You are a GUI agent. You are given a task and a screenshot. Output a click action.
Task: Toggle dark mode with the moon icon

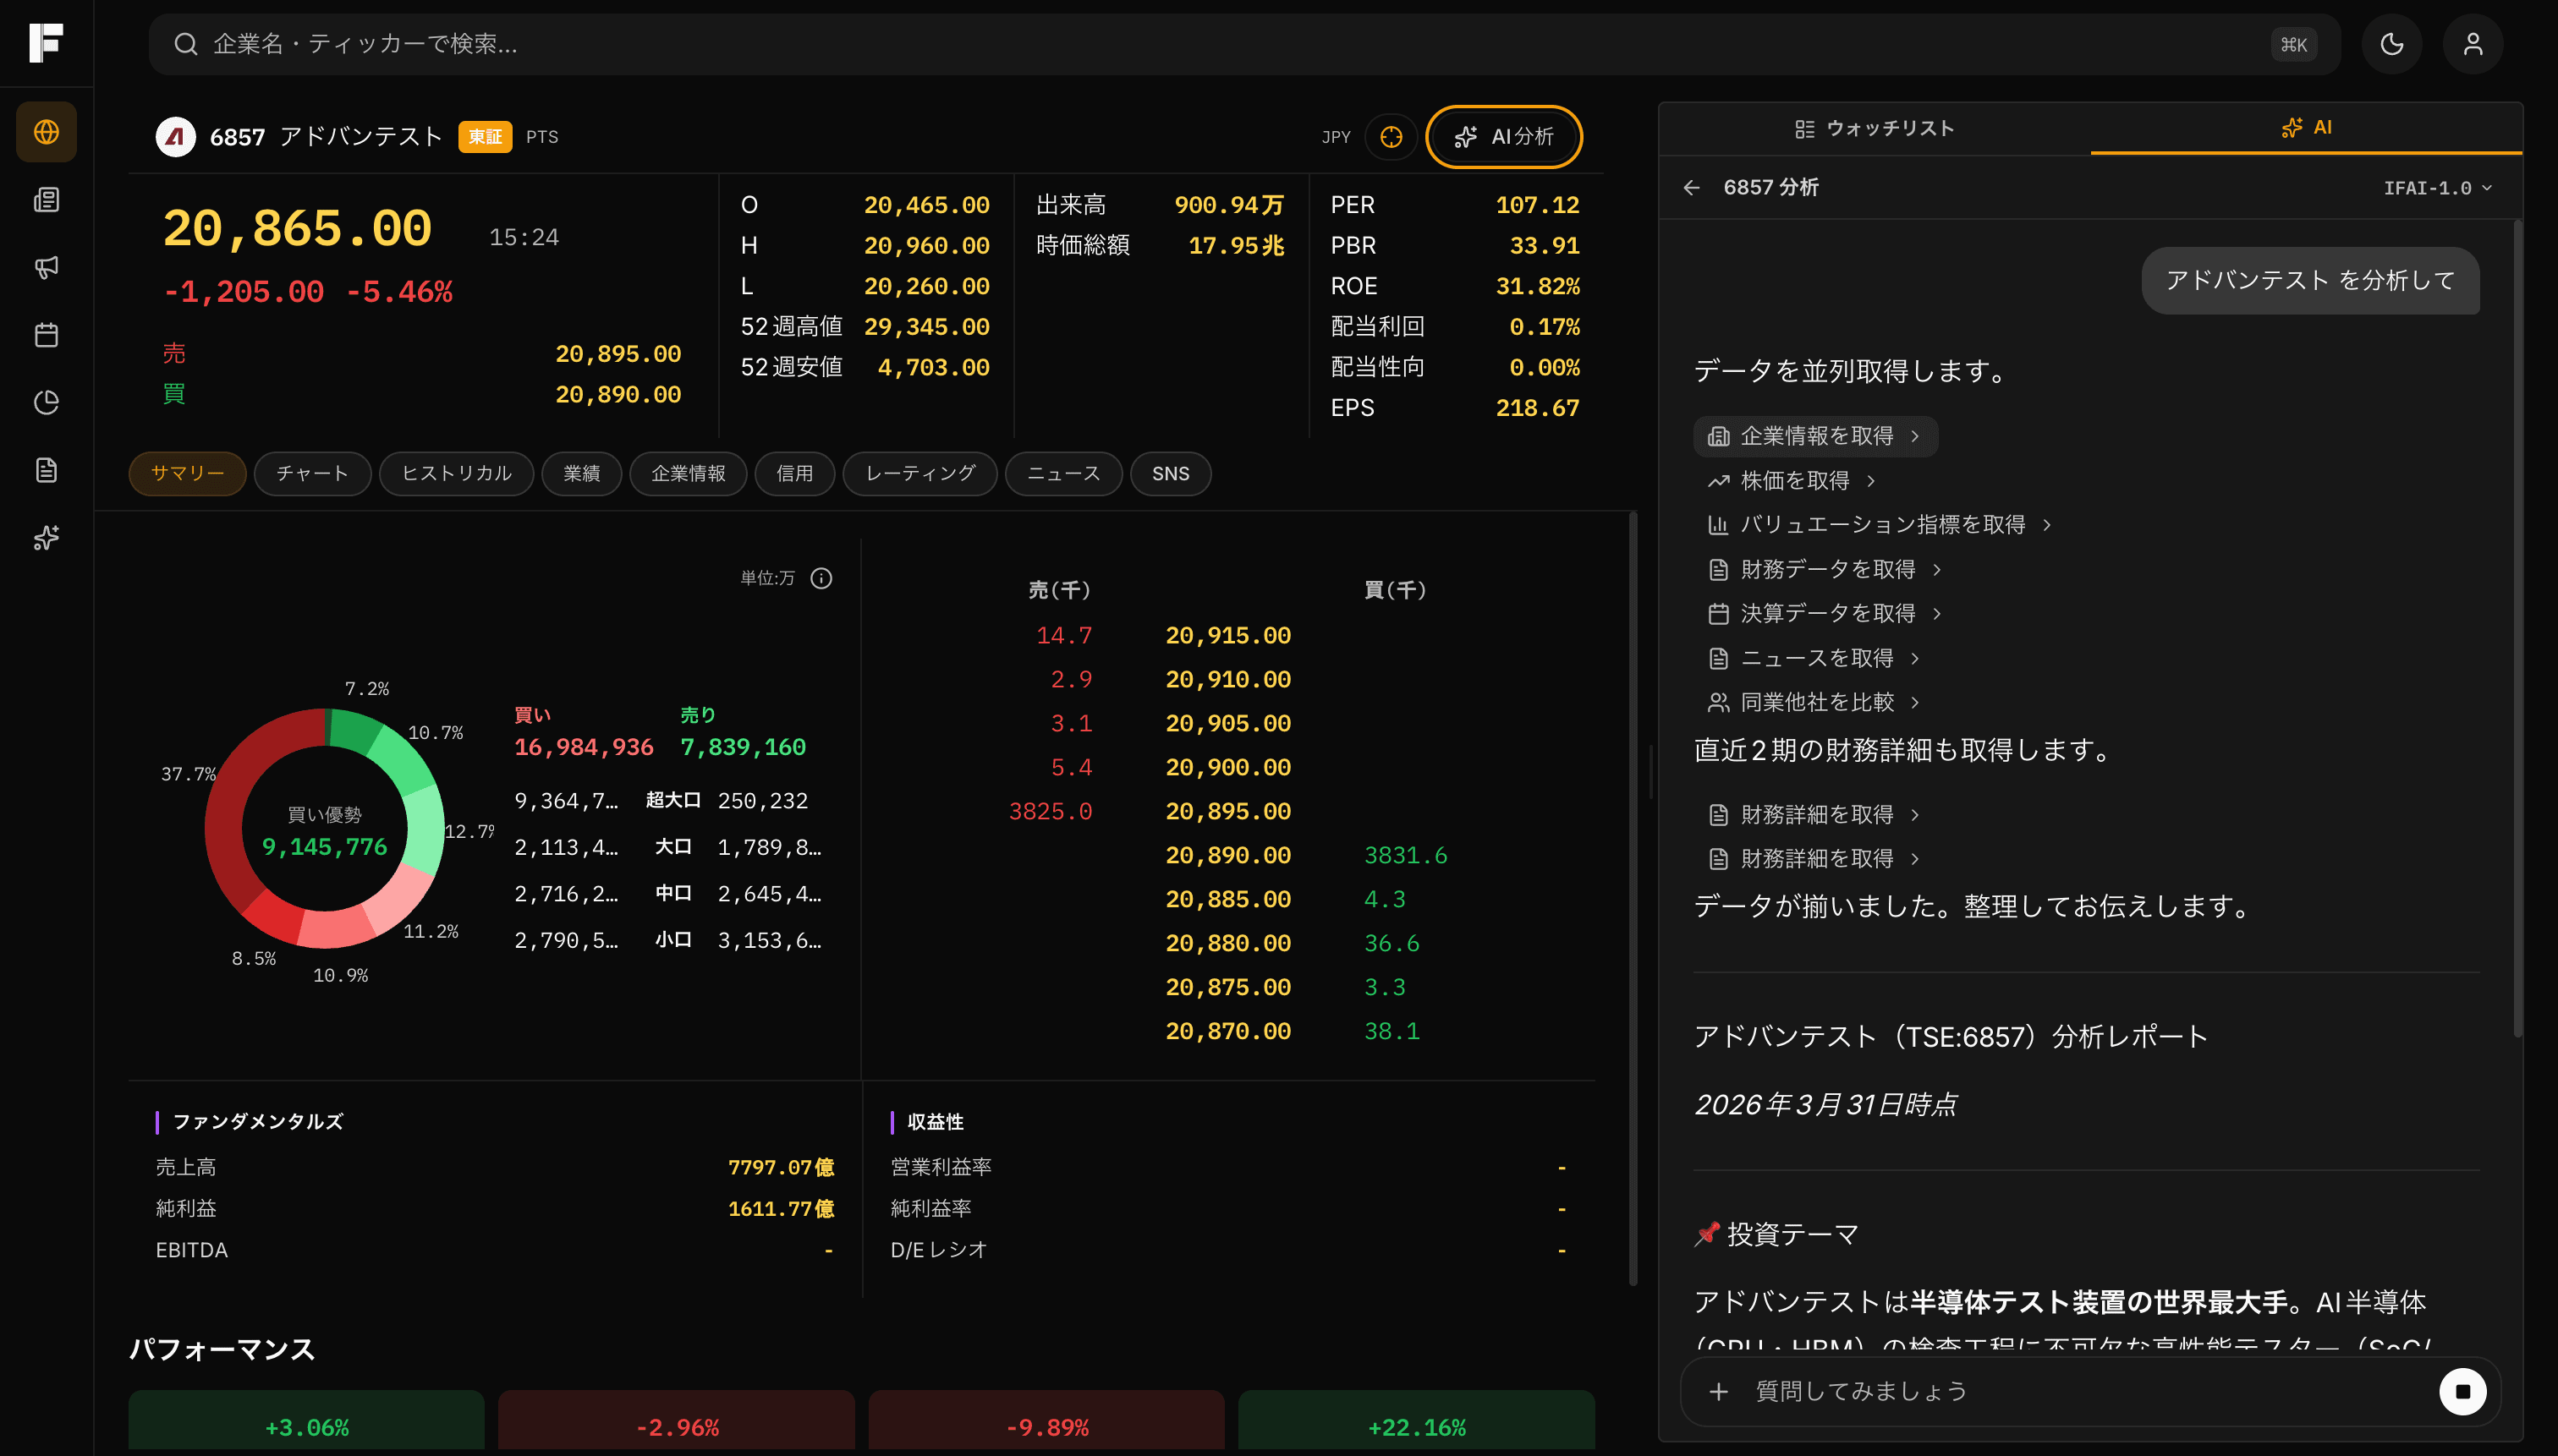tap(2392, 44)
